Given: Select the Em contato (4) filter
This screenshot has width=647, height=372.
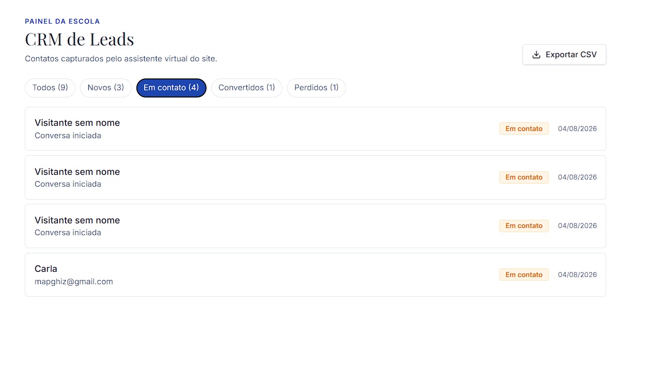Looking at the screenshot, I should [x=171, y=88].
